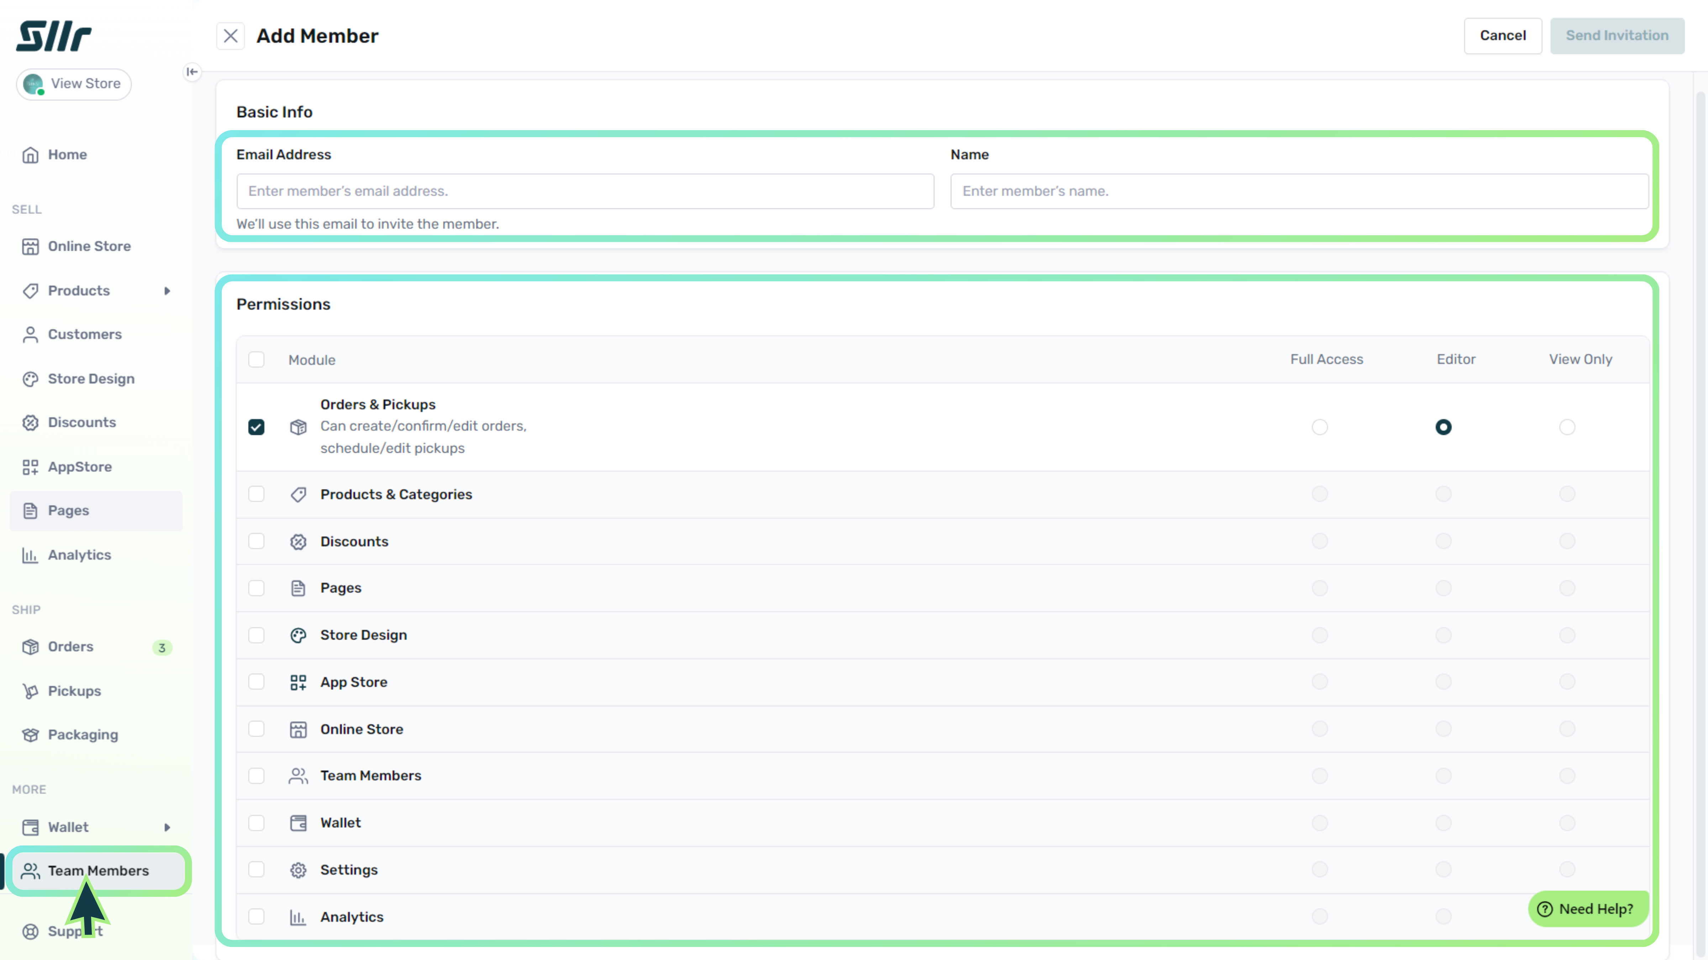
Task: Click the Cancel button
Action: tap(1502, 36)
